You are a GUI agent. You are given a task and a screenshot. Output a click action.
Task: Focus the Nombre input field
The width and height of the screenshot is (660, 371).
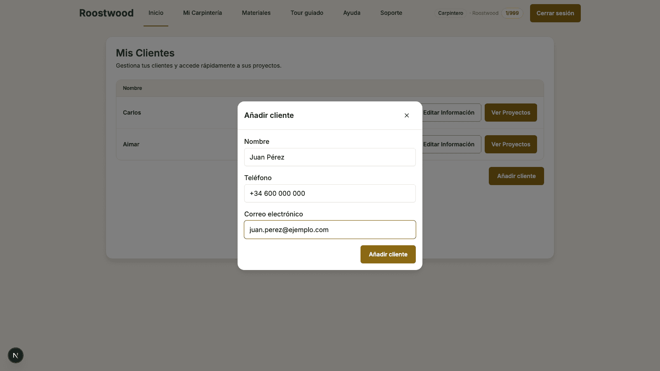coord(330,157)
